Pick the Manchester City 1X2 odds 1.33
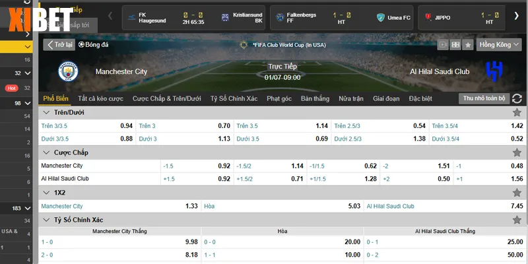The image size is (528, 264). pos(119,206)
